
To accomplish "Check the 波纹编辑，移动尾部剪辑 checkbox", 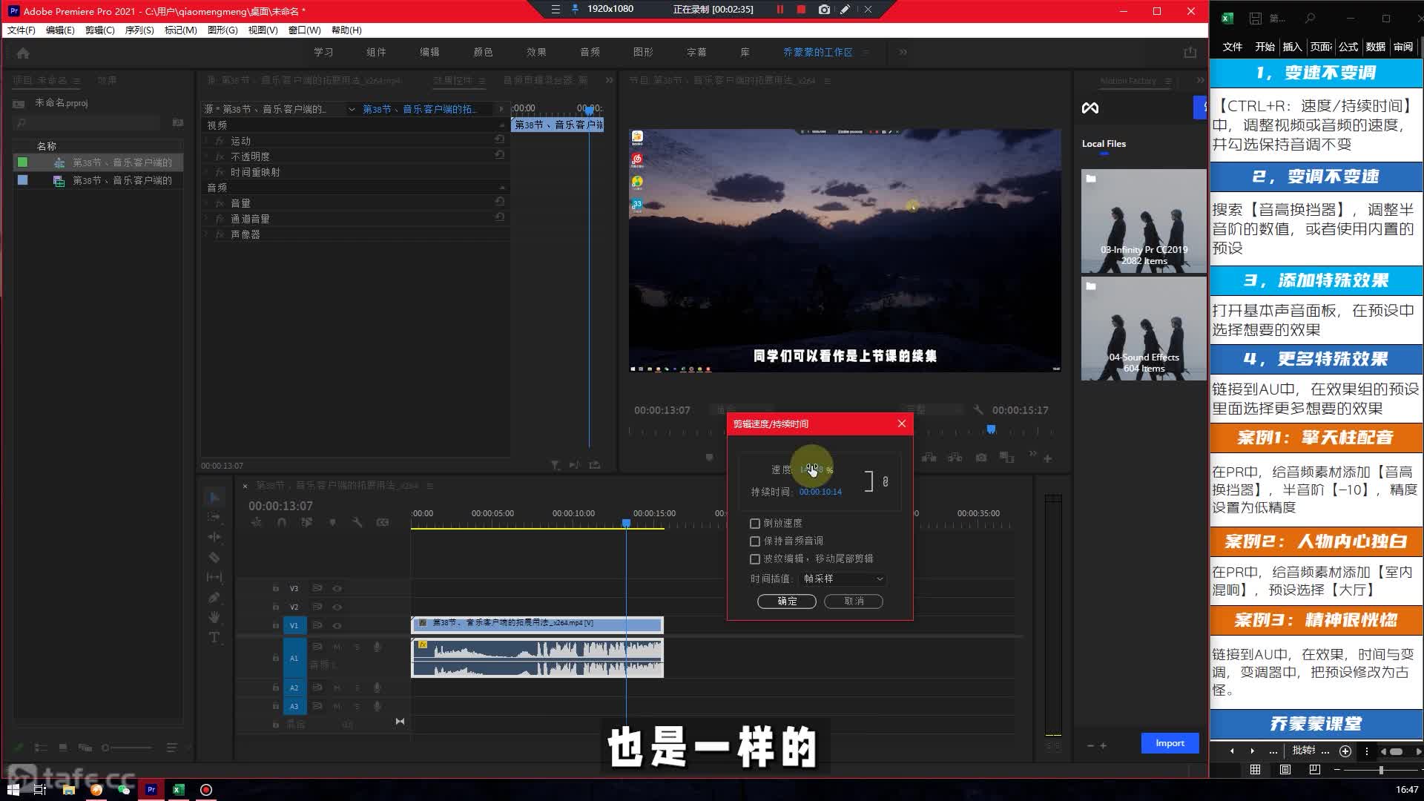I will click(755, 558).
